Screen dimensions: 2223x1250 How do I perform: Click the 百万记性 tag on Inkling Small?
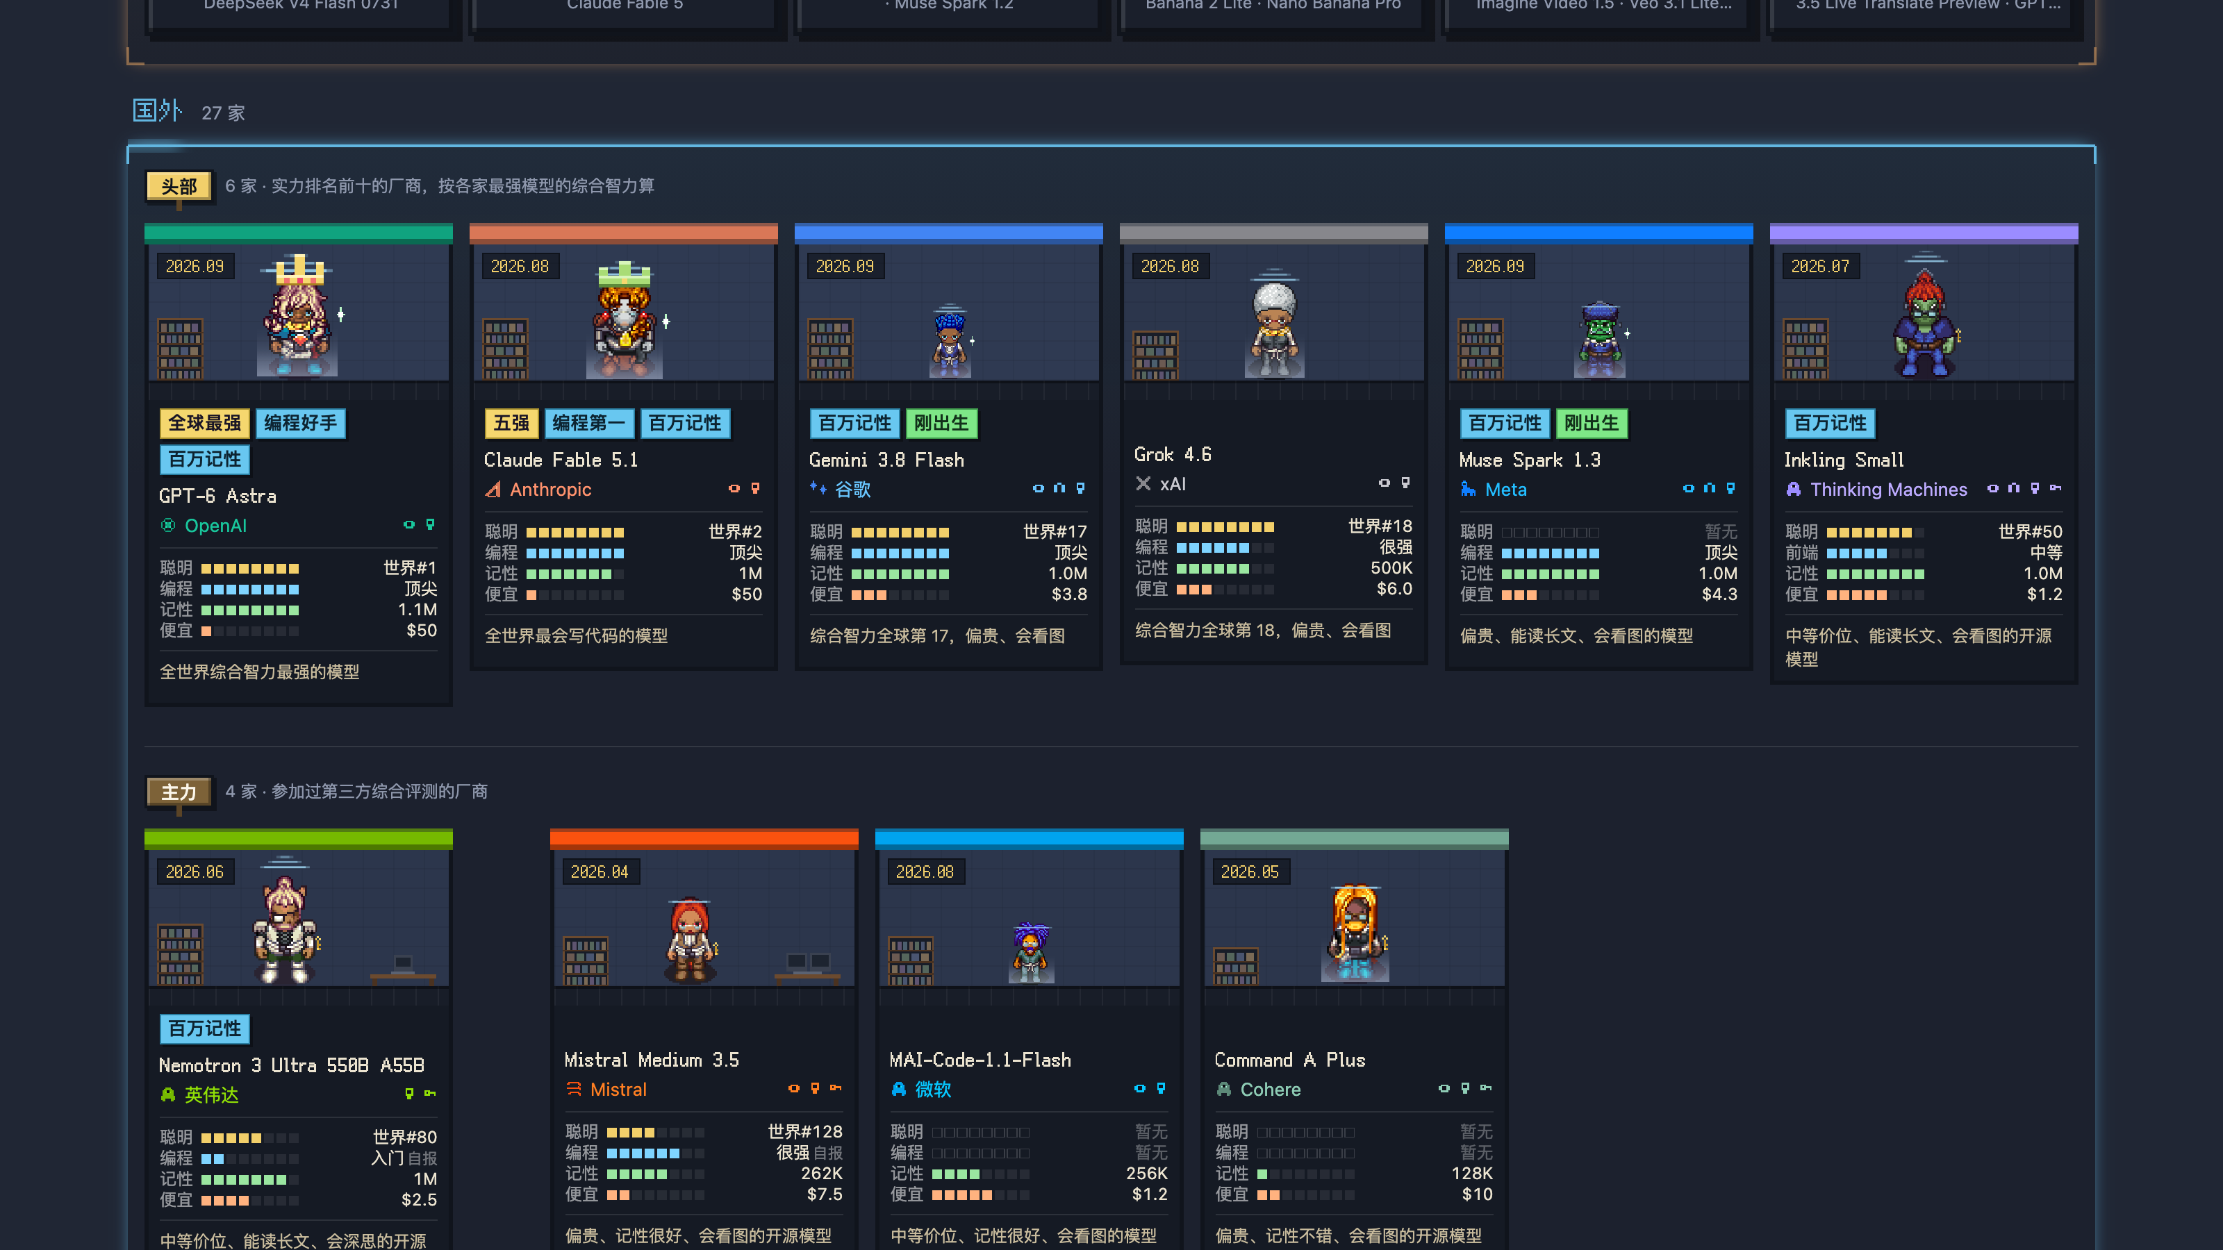(1831, 424)
